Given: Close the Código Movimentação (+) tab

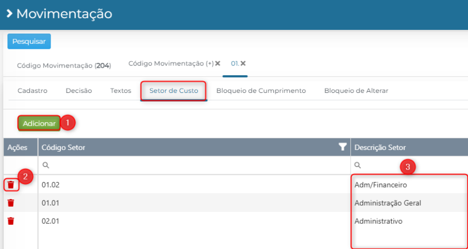Looking at the screenshot, I should pyautogui.click(x=217, y=63).
